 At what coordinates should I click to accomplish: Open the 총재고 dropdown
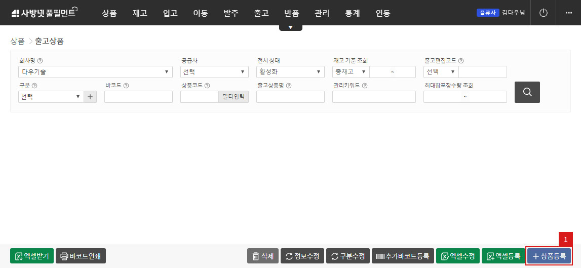(351, 72)
